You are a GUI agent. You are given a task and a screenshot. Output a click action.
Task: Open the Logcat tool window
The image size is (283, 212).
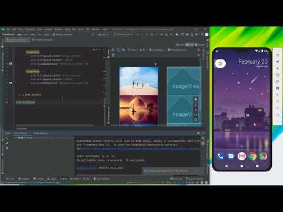pyautogui.click(x=52, y=178)
